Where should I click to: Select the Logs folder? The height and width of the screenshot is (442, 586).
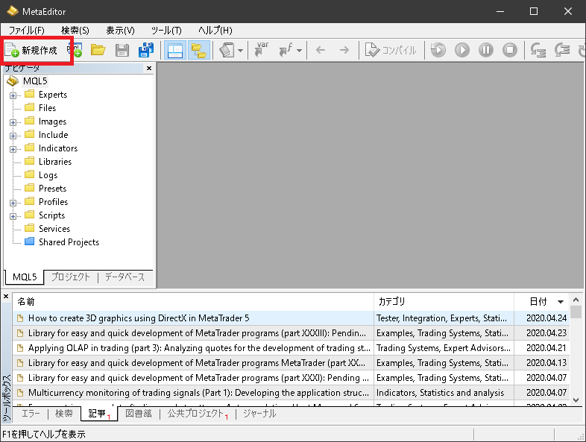tap(48, 175)
